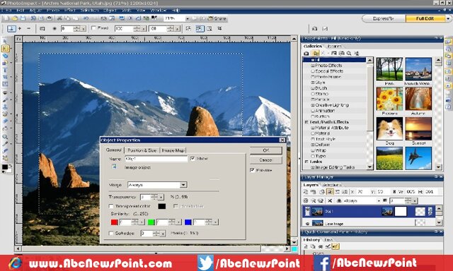Enable the Transparent color checkbox
The image size is (453, 271).
click(x=111, y=206)
